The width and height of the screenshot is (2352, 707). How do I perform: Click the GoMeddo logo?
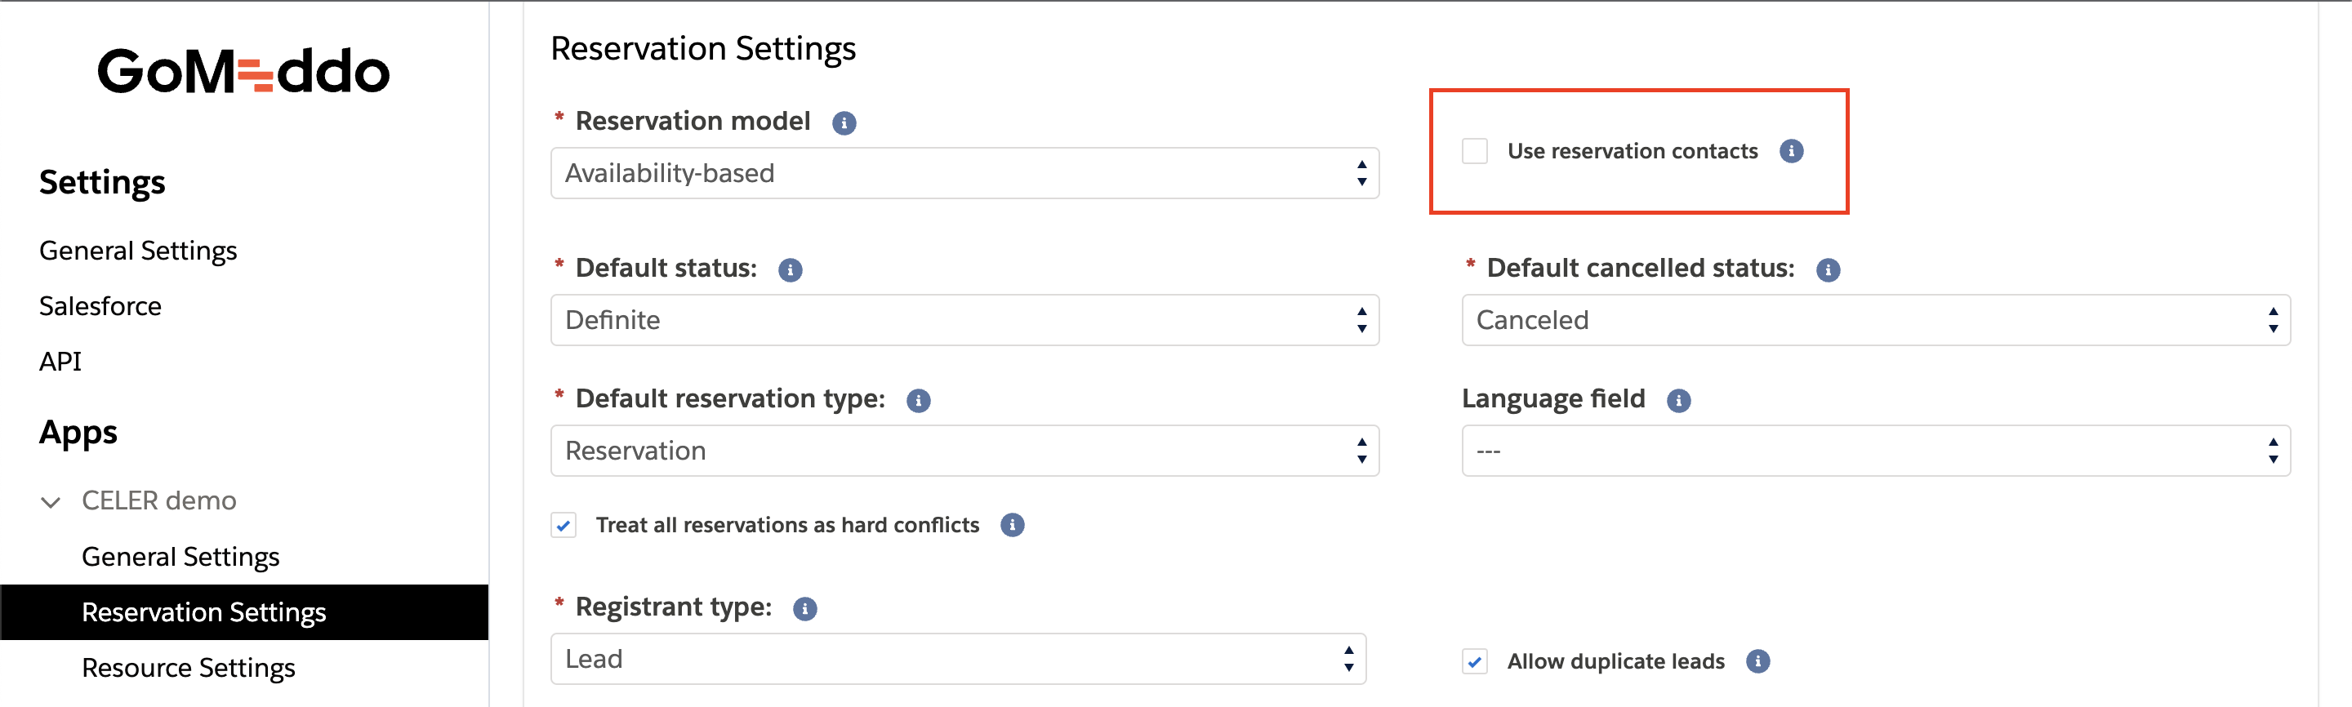coord(245,72)
